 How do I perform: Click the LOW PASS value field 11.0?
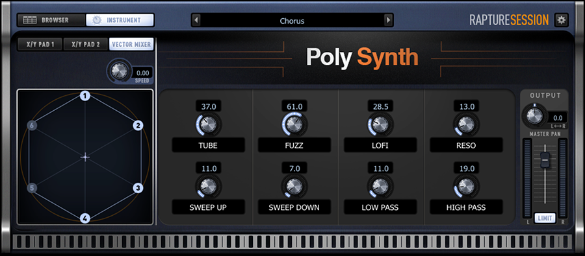[x=380, y=169]
